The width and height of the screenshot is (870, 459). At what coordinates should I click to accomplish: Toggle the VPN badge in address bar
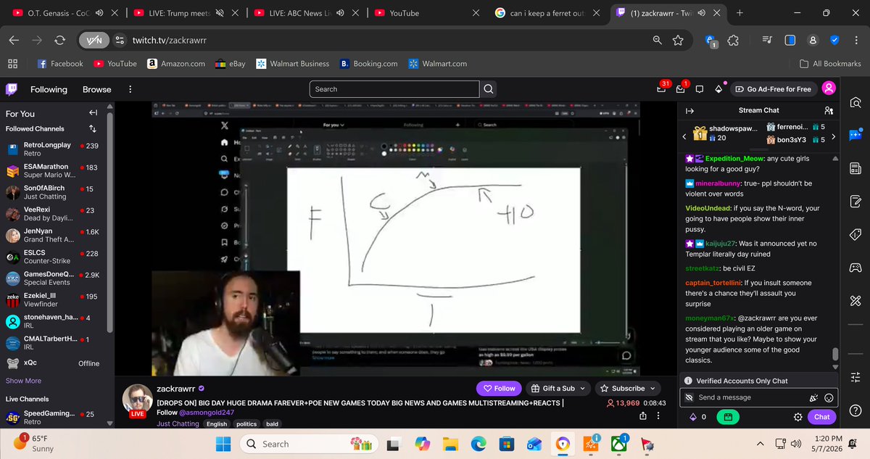93,41
